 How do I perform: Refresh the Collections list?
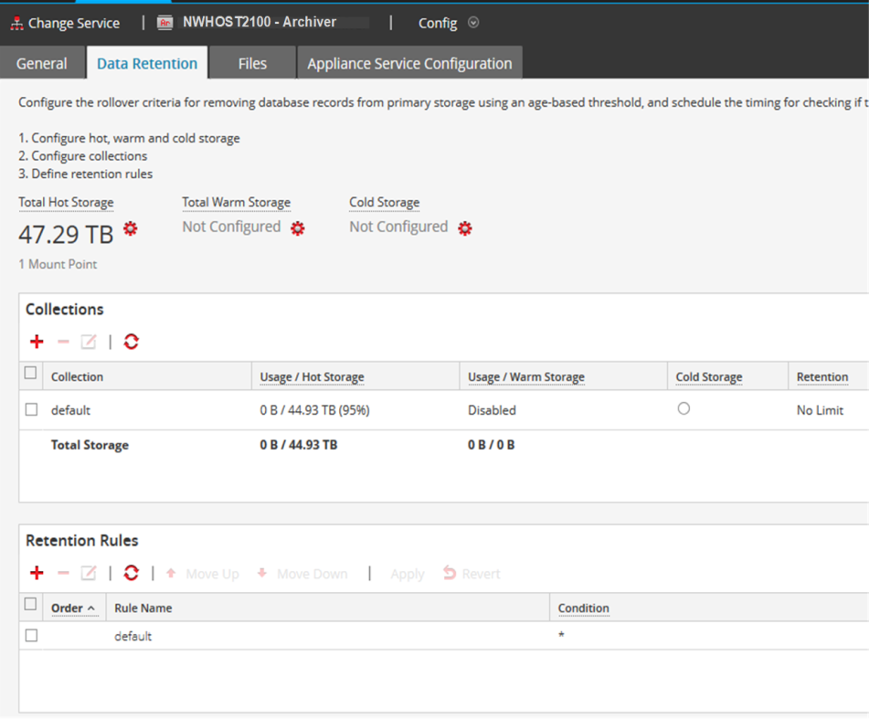[x=132, y=342]
